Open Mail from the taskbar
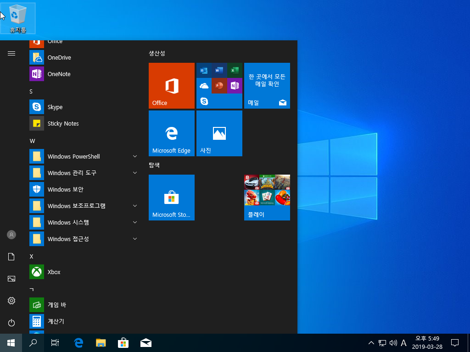The height and width of the screenshot is (352, 470). tap(145, 343)
